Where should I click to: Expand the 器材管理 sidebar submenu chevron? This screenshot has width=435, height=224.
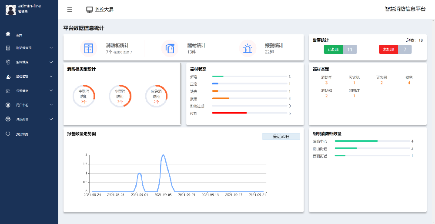click(51, 62)
